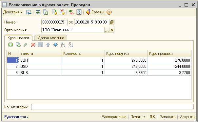Open the Советы tips button
198x122 pixels.
(95, 12)
